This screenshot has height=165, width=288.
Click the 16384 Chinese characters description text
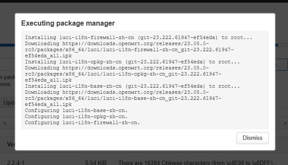click(198, 163)
